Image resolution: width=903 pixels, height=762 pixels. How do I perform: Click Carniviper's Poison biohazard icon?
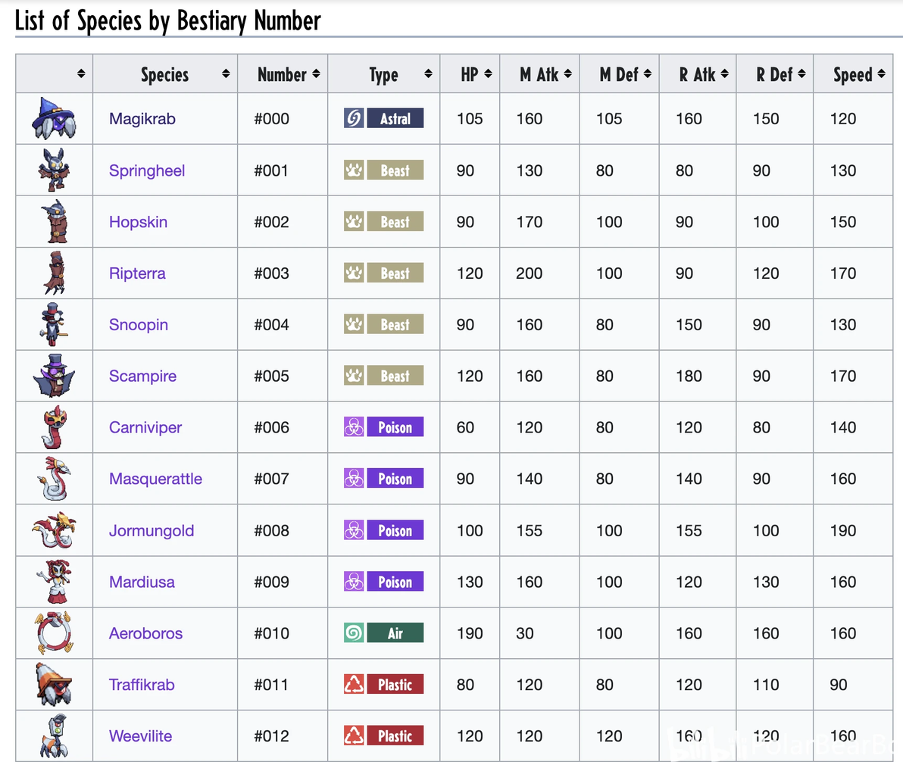354,427
